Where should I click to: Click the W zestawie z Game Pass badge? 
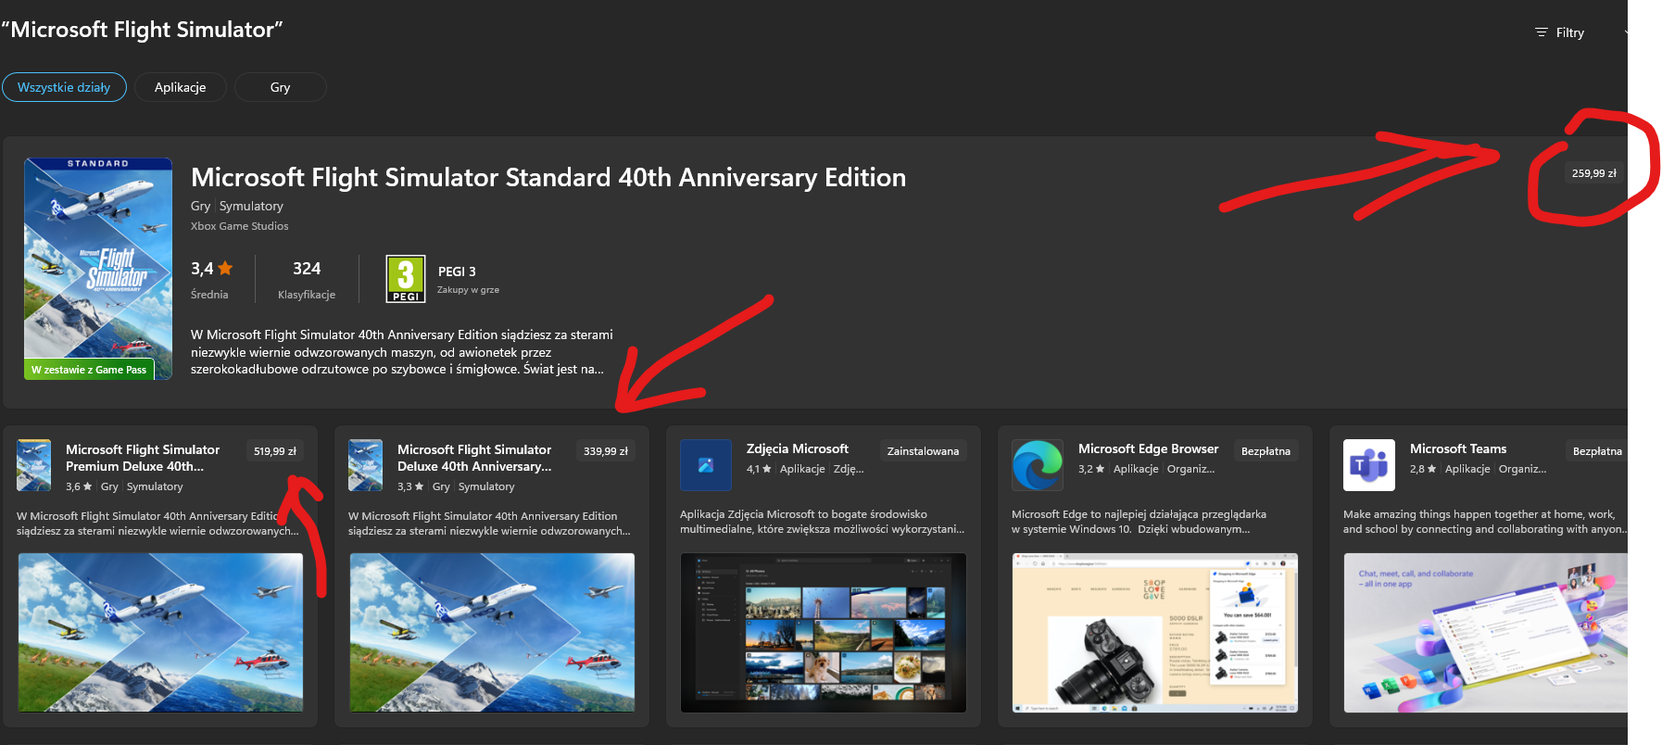[89, 370]
